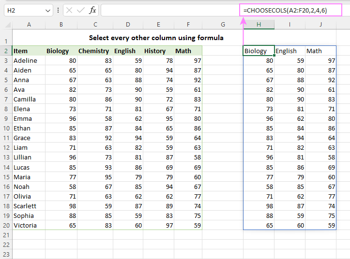Click the 'Victoria' name cell
This screenshot has height=259, width=350.
[x=29, y=225]
